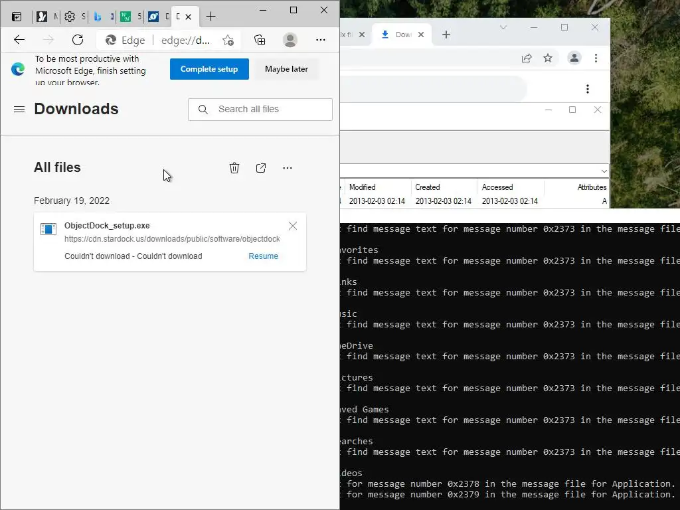Switch to the Edge tab with Settings gear icon
Screen dimensions: 680x510
pyautogui.click(x=69, y=17)
